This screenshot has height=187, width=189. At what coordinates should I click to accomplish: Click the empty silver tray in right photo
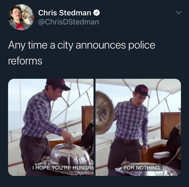click(x=149, y=169)
